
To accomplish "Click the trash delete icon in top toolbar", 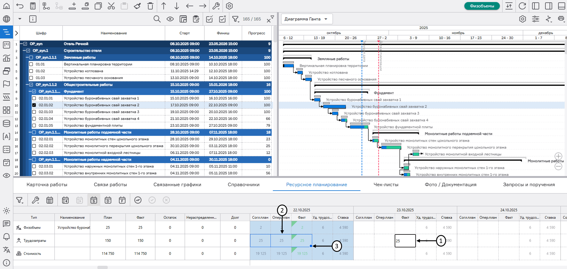I will pos(150,6).
